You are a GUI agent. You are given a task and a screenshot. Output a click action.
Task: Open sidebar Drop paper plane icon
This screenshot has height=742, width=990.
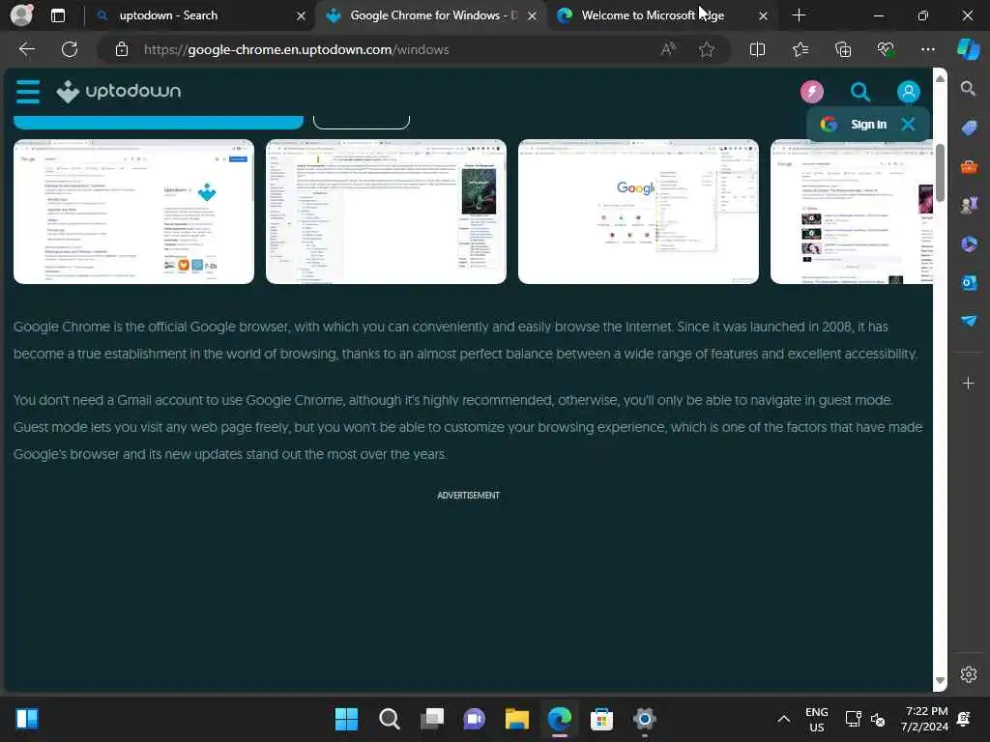point(969,321)
